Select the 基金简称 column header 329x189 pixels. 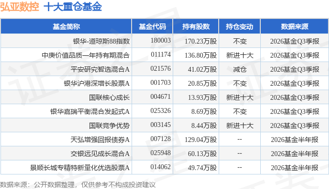(x=66, y=27)
